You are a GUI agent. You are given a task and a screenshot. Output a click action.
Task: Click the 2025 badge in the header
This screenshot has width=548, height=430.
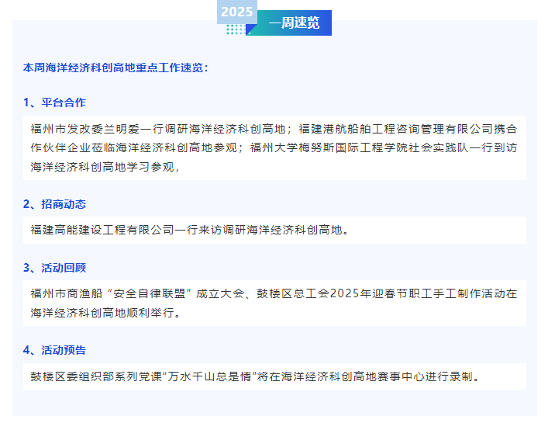pyautogui.click(x=237, y=12)
